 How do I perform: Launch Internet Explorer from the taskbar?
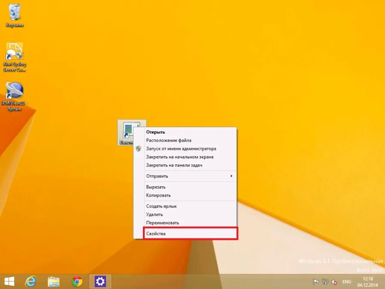pyautogui.click(x=31, y=281)
